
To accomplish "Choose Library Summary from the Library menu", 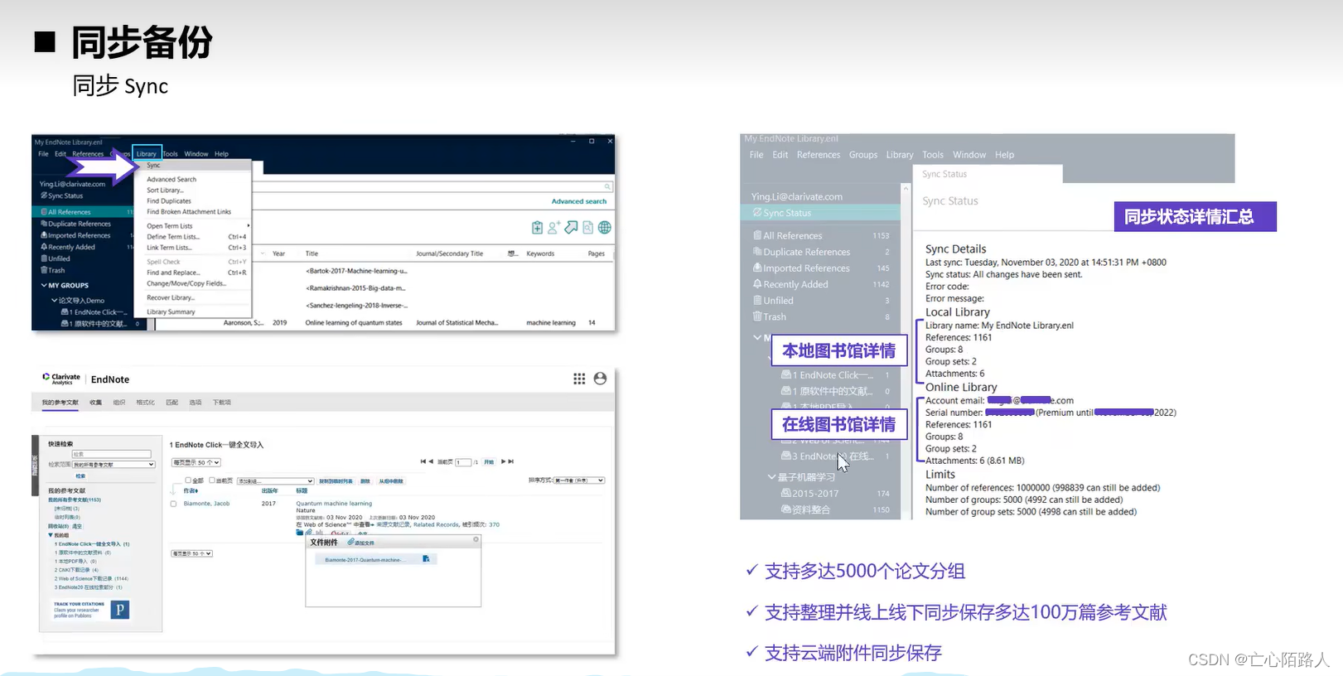I will pos(171,312).
